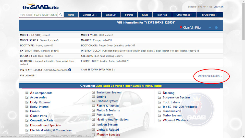The image size is (245, 138).
Task: Click image icon beside Tool: Labels
Action: (160, 102)
